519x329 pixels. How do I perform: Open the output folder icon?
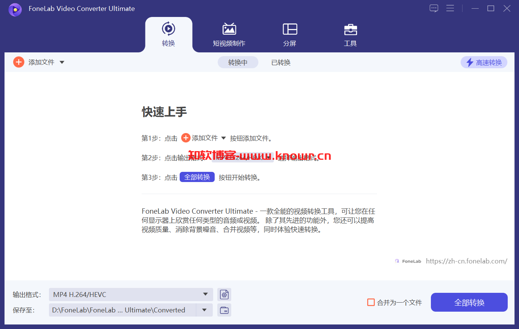pyautogui.click(x=224, y=310)
